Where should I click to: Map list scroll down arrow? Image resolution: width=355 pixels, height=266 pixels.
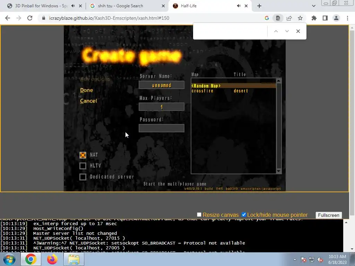(279, 171)
